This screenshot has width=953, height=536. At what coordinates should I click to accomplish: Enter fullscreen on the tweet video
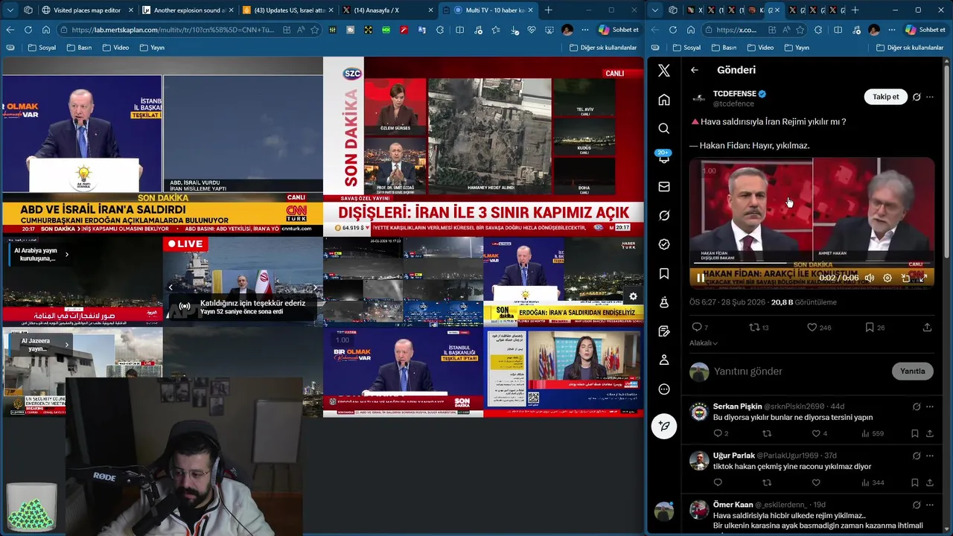923,278
